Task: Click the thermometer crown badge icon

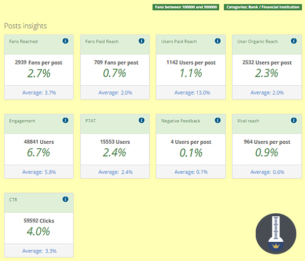Action: pos(276,234)
